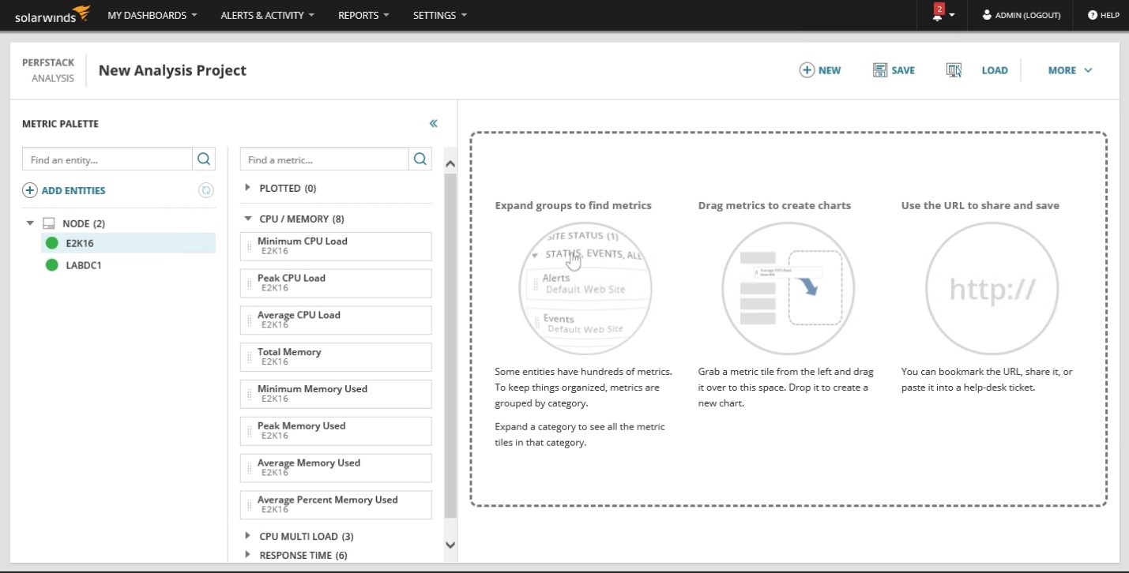This screenshot has height=573, width=1129.
Task: Click the SAVE button label
Action: (x=903, y=70)
